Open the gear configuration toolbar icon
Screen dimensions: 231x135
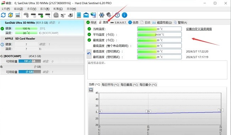pos(102,15)
